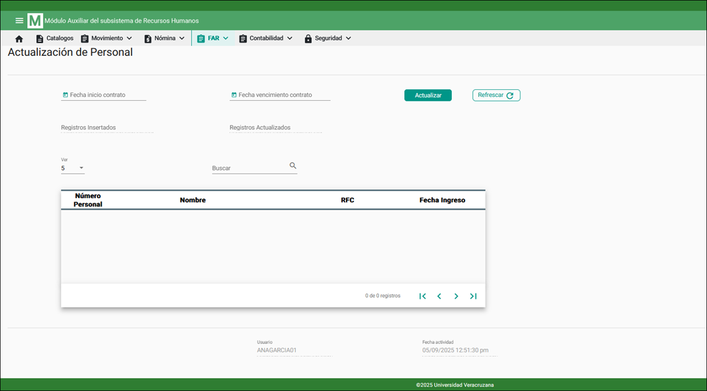Open the Ver rows-per-page selector
Image resolution: width=707 pixels, height=391 pixels.
click(x=72, y=169)
